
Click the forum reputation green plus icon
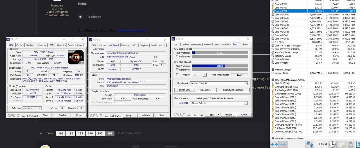point(53,9)
